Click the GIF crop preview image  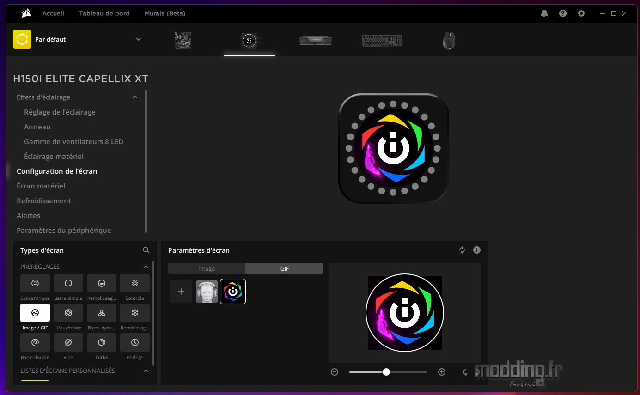click(x=405, y=313)
